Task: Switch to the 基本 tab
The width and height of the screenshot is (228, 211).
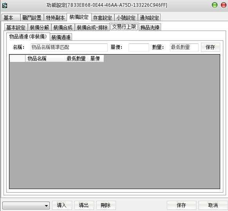Action: point(11,18)
